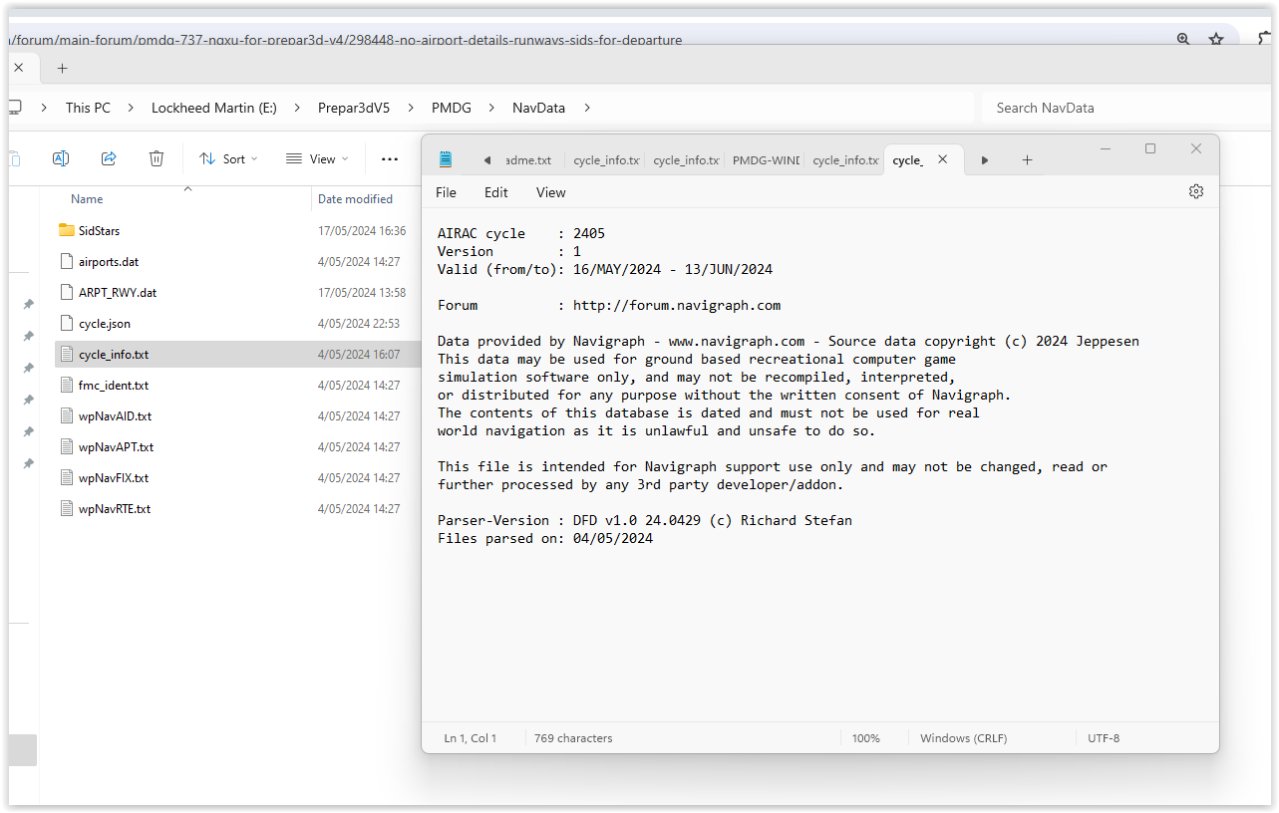Select the cycle_info.txt file

point(113,354)
